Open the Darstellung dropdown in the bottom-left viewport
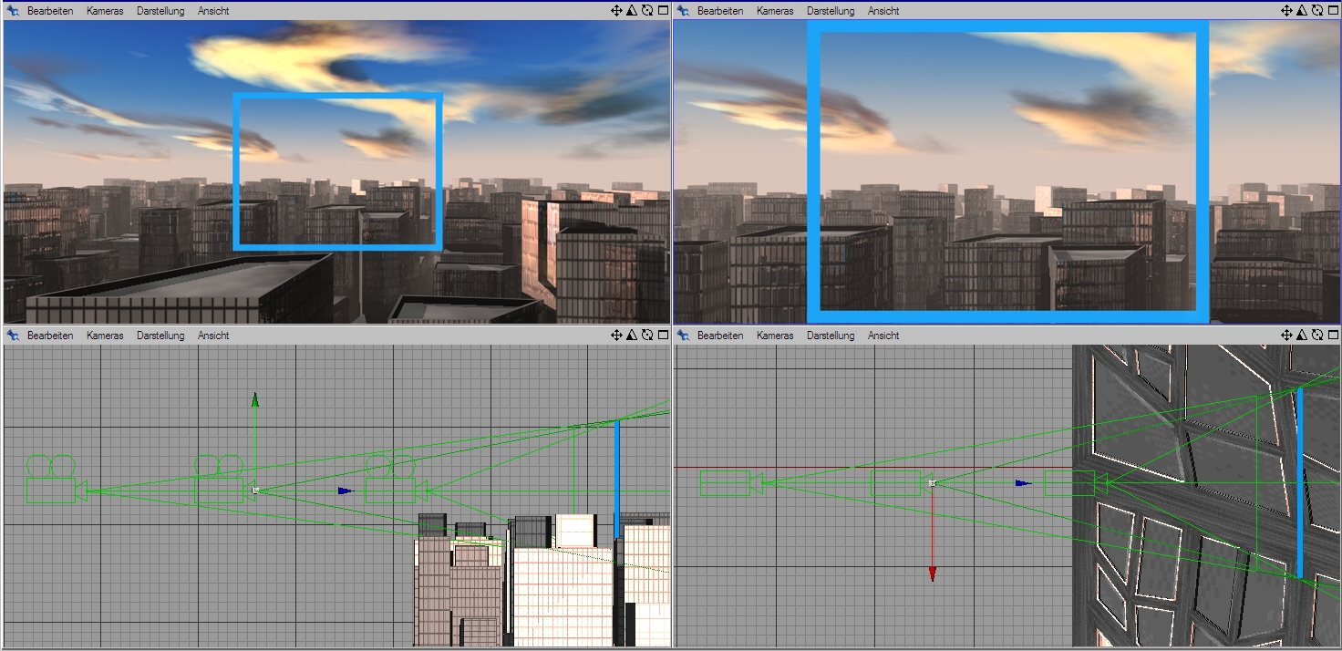The image size is (1342, 651). tap(160, 336)
